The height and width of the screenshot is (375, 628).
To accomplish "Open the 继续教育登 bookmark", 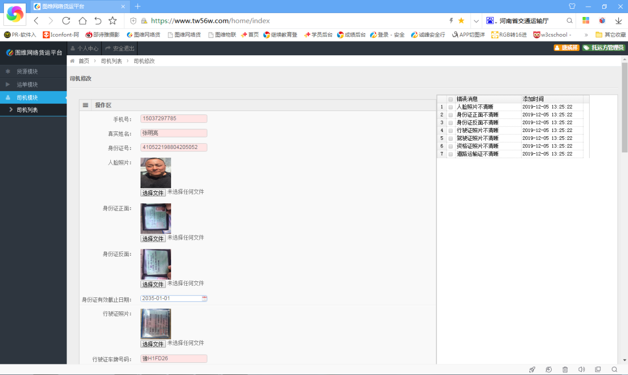I will [x=280, y=35].
